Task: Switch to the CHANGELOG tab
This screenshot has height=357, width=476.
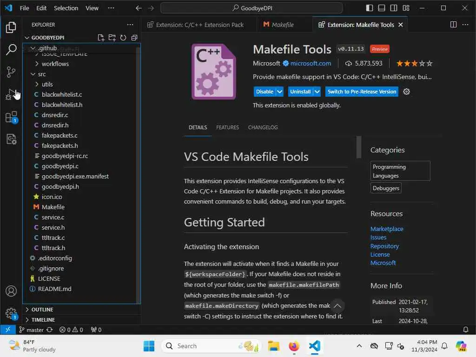Action: 263,127
